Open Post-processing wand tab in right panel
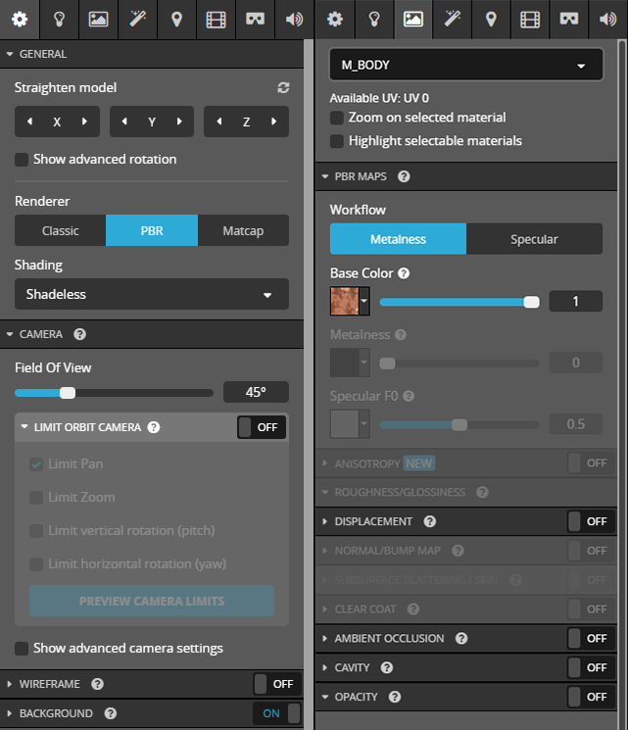The width and height of the screenshot is (628, 730). point(452,19)
